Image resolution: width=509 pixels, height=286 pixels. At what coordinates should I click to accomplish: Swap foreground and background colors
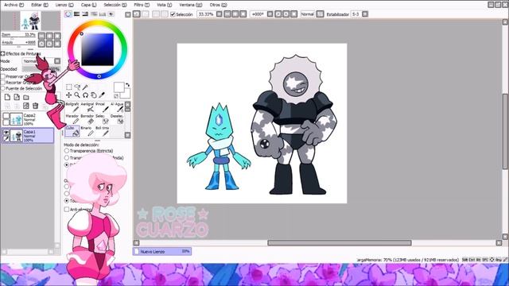[127, 85]
